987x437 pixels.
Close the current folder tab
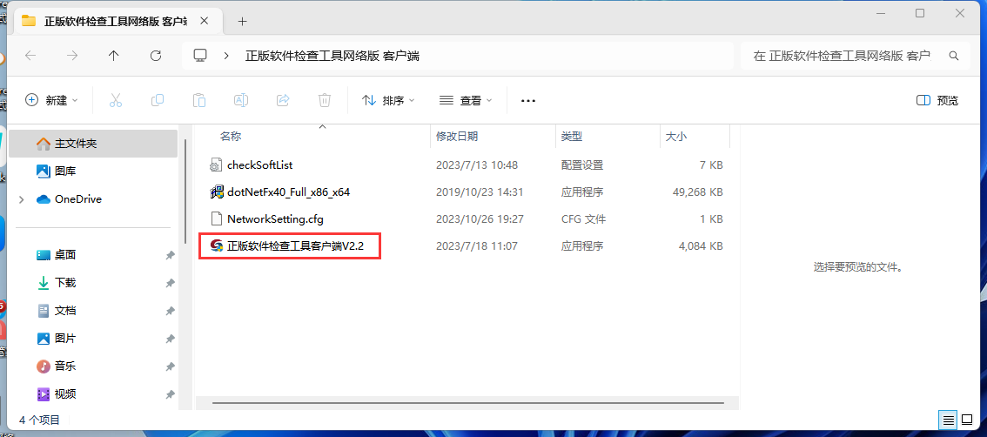(204, 21)
